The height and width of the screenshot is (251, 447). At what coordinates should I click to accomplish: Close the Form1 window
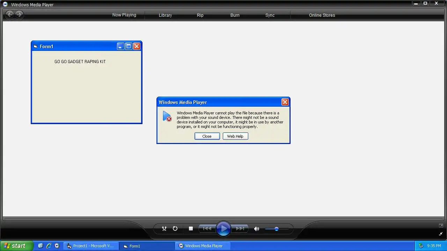coord(137,46)
